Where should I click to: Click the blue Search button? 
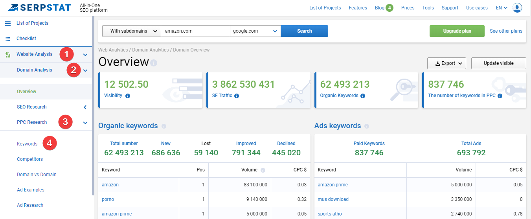pos(305,31)
